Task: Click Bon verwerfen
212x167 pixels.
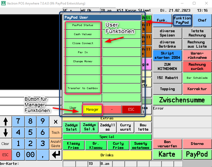Action: pyautogui.click(x=167, y=144)
